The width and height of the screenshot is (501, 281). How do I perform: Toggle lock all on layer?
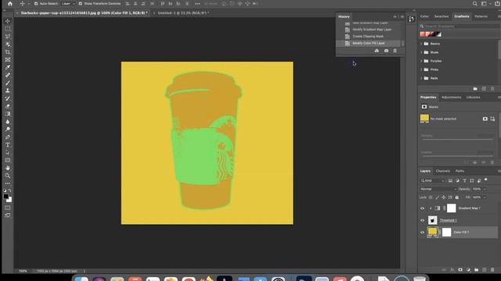pos(457,197)
